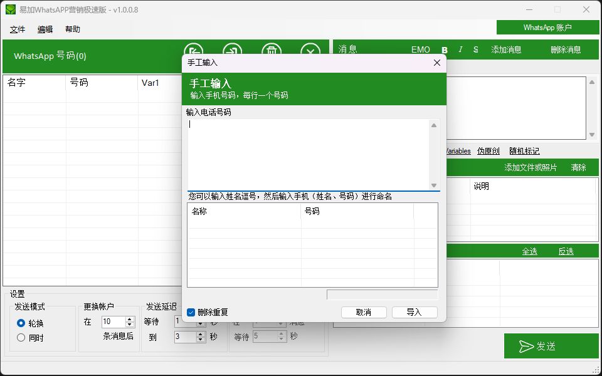
Task: Open the 编辑 menu
Action: (x=45, y=29)
